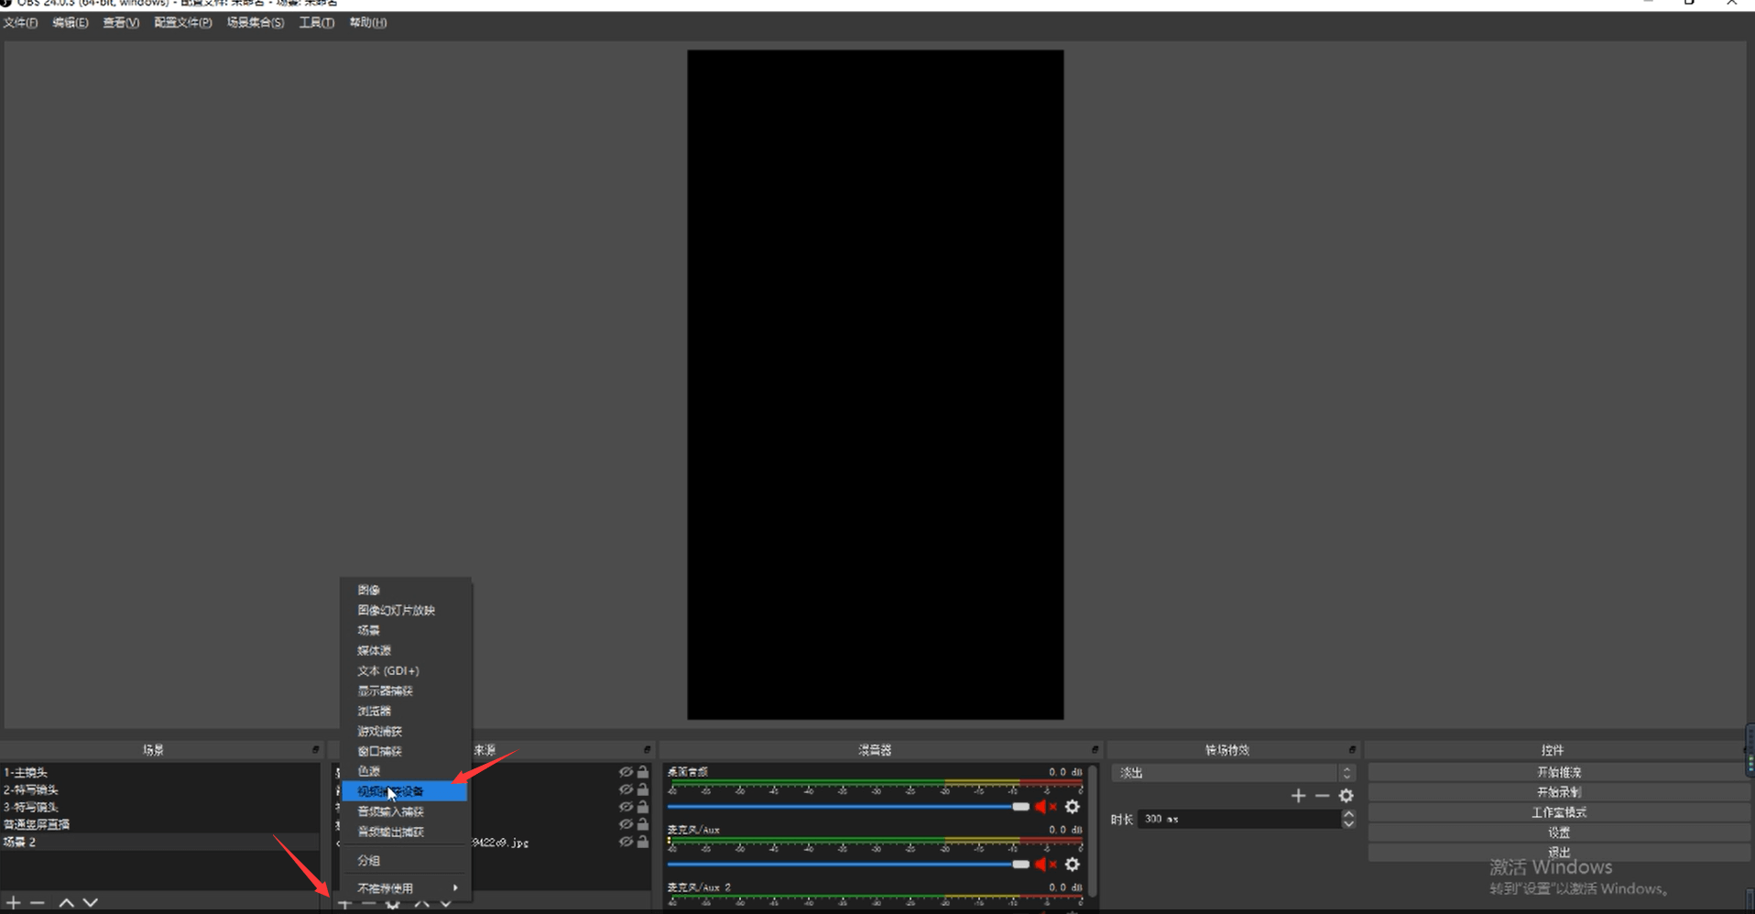1755x914 pixels.
Task: Choose 音频输出捕获 from the menu
Action: click(x=405, y=832)
